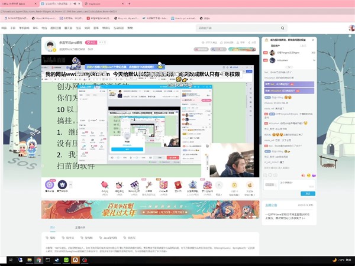This screenshot has width=355, height=266.
Task: Open the 赛事 category in the nav
Action: click(x=96, y=28)
